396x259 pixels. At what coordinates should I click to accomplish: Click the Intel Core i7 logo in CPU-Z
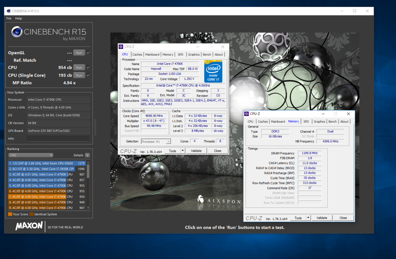click(213, 71)
